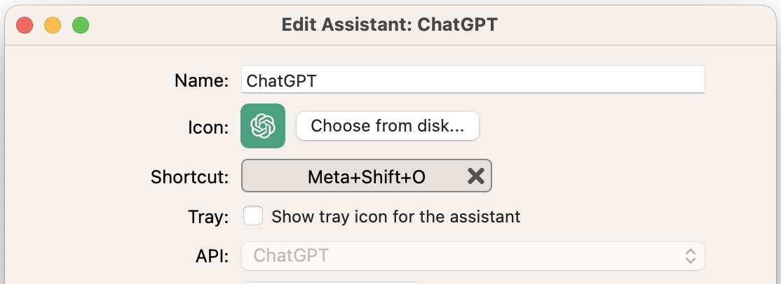This screenshot has width=781, height=284.
Task: Close the Edit Assistant window via red button
Action: click(25, 25)
